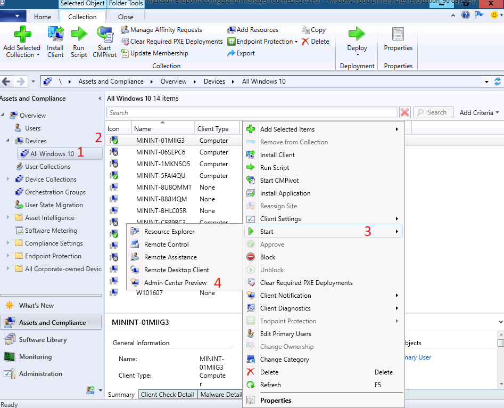Open the Malware Detail tab
Viewport: 504px width, 408px height.
(221, 395)
